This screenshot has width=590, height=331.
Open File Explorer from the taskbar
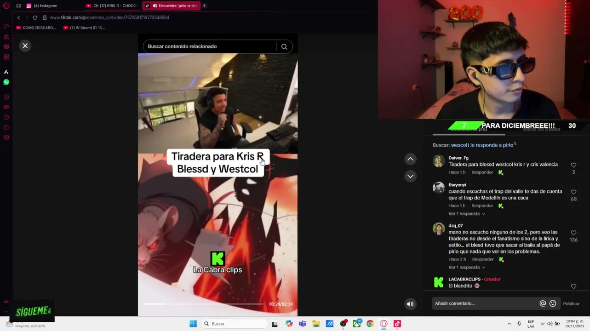(316, 324)
